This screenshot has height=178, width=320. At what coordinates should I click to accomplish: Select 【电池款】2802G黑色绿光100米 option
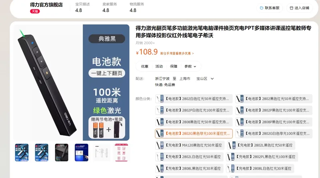point(194,134)
